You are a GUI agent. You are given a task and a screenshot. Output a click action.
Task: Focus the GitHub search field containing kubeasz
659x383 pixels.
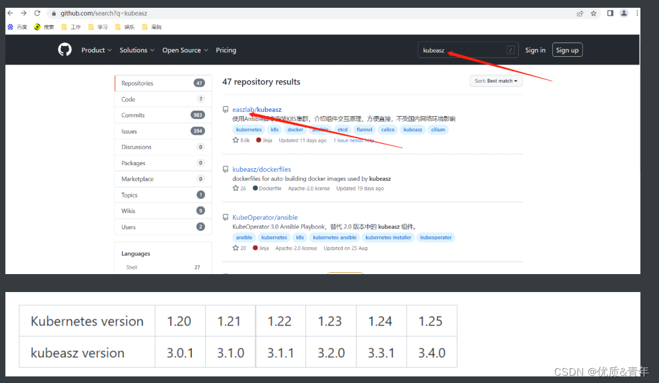pyautogui.click(x=468, y=50)
